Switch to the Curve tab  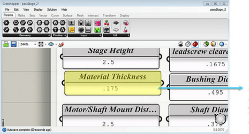click(55, 16)
